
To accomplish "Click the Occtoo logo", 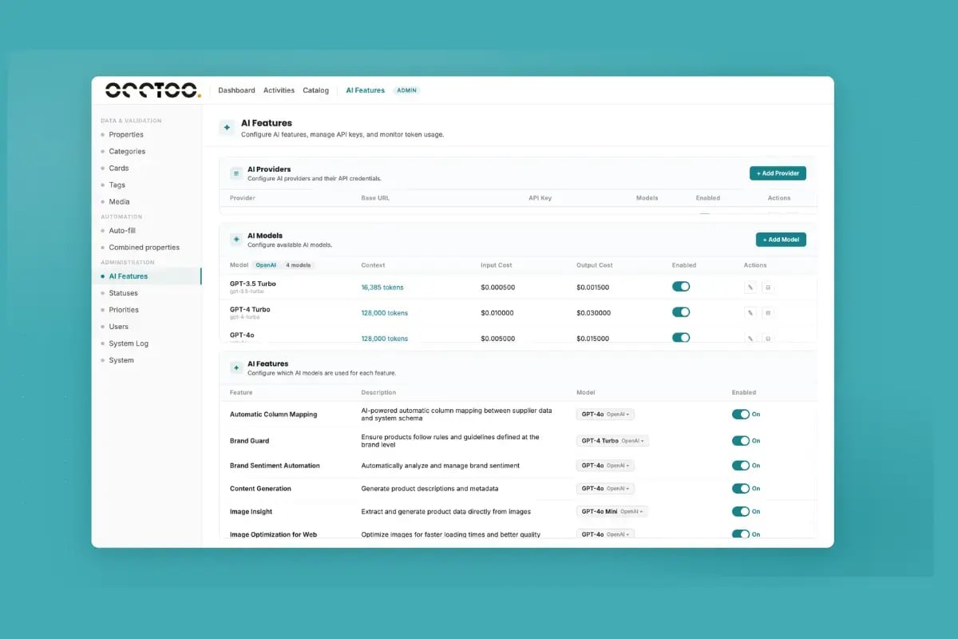I will point(152,90).
